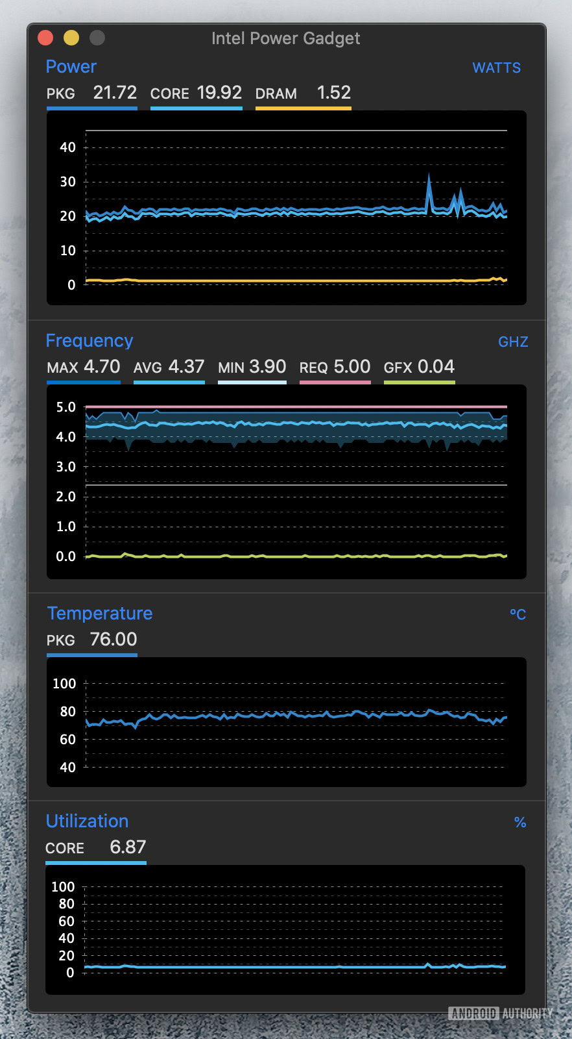Select the Utilization section heading

[x=87, y=821]
